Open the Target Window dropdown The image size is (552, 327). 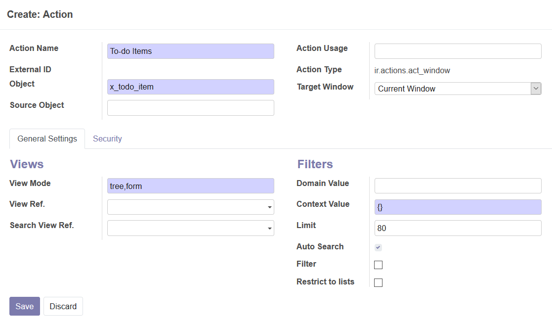click(x=458, y=89)
